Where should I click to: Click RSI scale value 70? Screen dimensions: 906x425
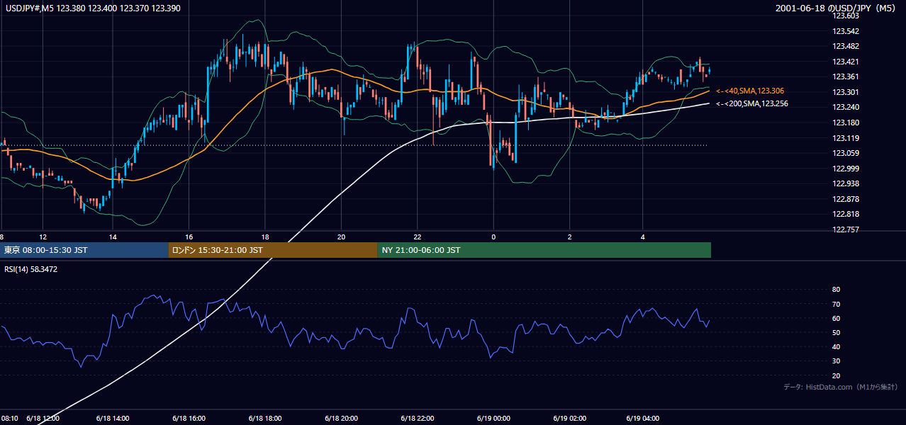(x=836, y=304)
